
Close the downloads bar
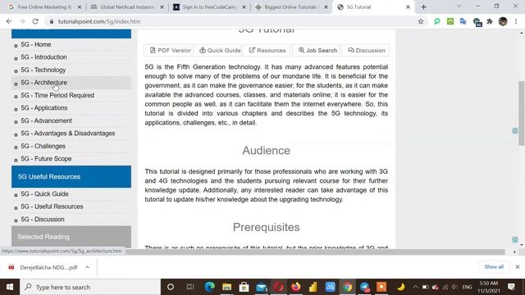(x=518, y=267)
